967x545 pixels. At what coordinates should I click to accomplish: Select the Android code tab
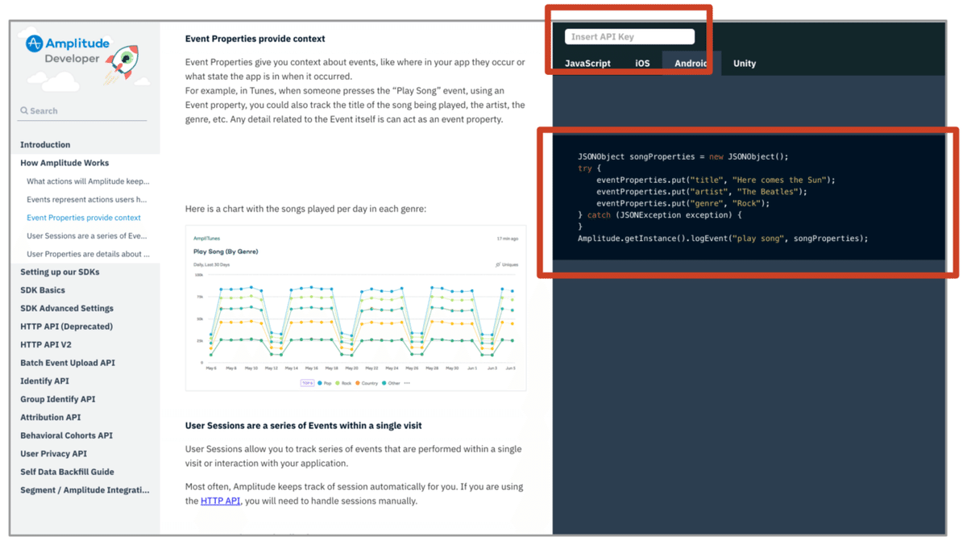691,63
